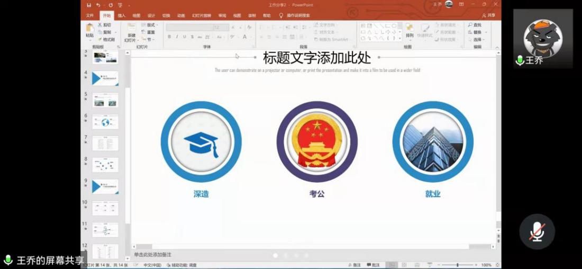Open clipboard pane dialog launcher

119,47
